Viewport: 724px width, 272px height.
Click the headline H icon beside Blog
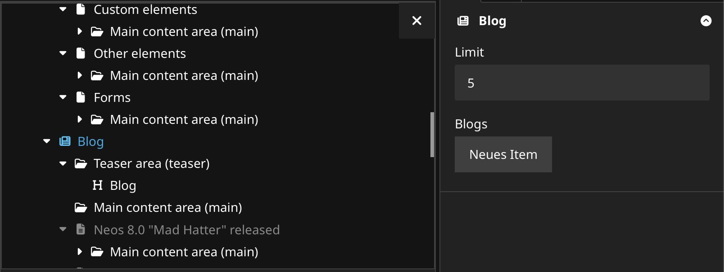97,185
